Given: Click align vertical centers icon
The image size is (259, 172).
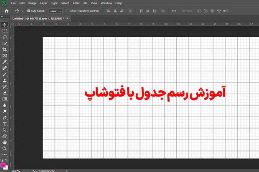Looking at the screenshot, I should [x=147, y=11].
